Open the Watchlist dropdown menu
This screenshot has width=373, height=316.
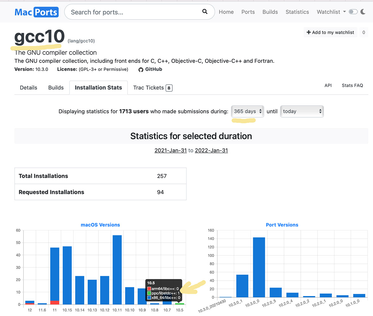(331, 12)
